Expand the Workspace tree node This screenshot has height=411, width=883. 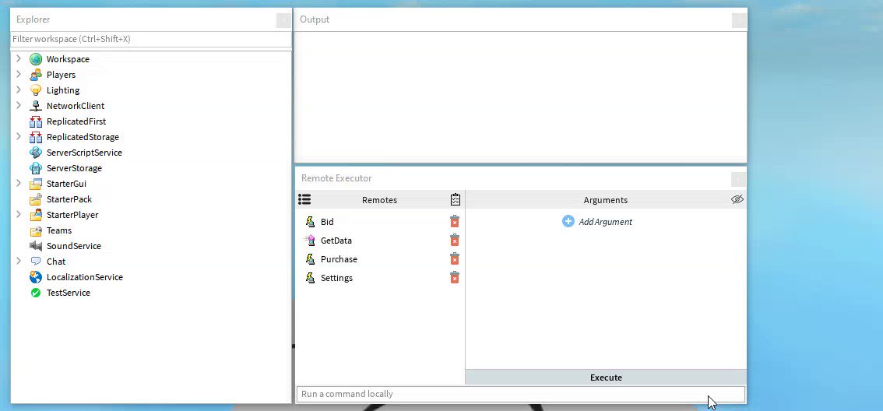[19, 58]
